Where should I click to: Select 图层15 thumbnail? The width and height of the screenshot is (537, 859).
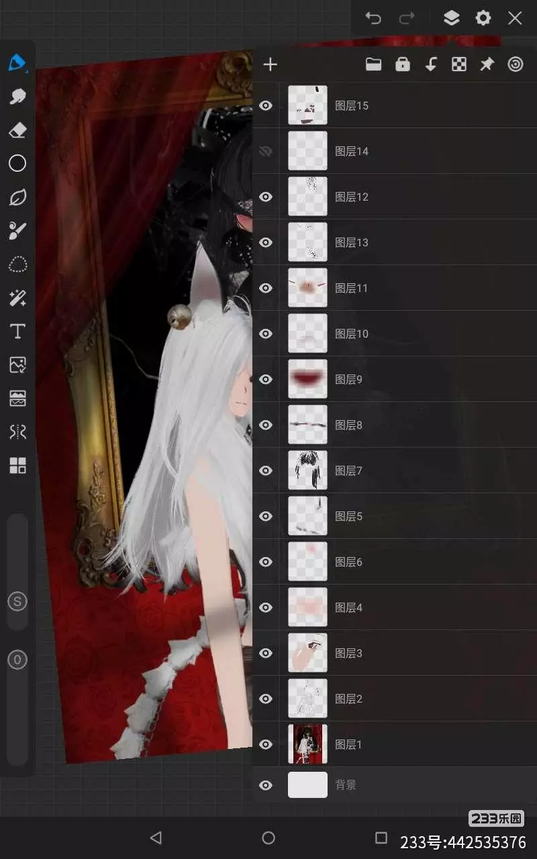(307, 105)
